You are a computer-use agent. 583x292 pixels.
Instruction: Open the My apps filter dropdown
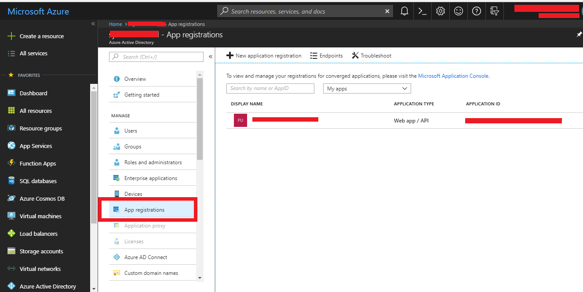pyautogui.click(x=367, y=89)
